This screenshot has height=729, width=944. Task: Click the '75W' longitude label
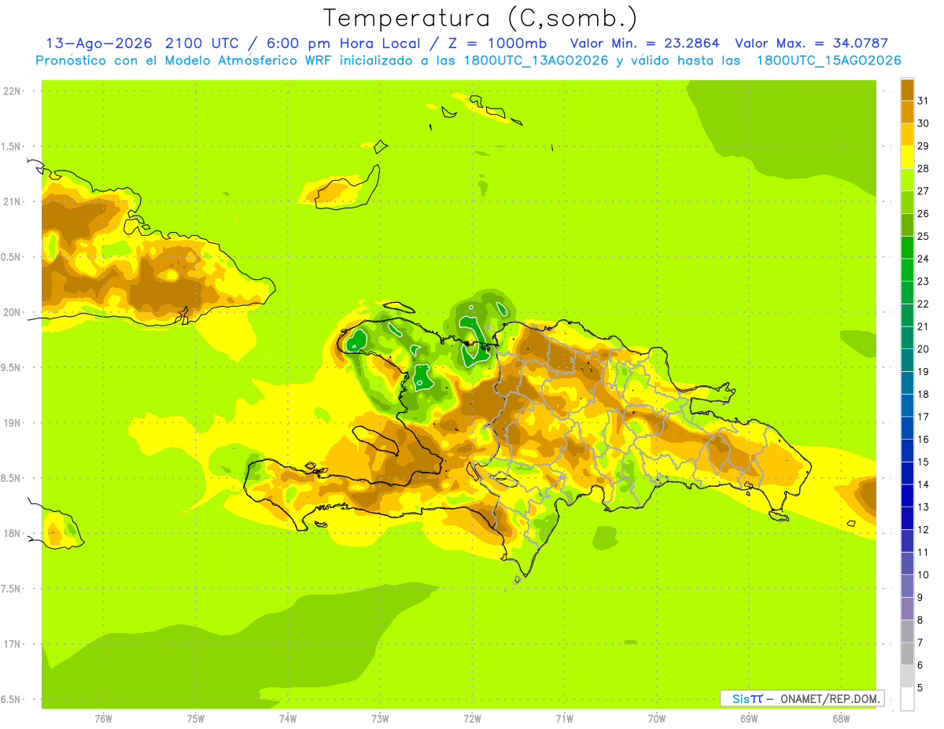click(196, 719)
